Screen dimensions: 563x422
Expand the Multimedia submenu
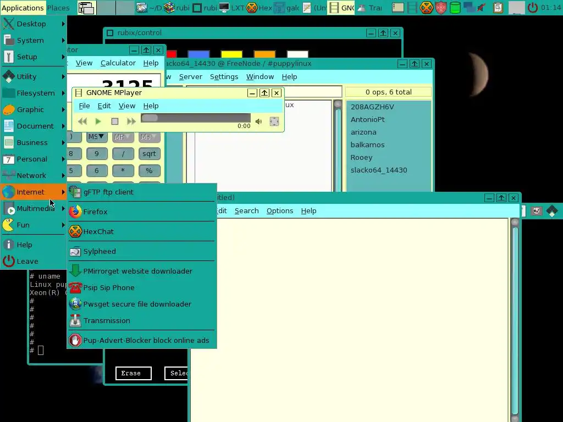(34, 208)
